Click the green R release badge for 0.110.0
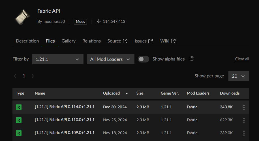This screenshot has height=141, width=259. pos(19,120)
